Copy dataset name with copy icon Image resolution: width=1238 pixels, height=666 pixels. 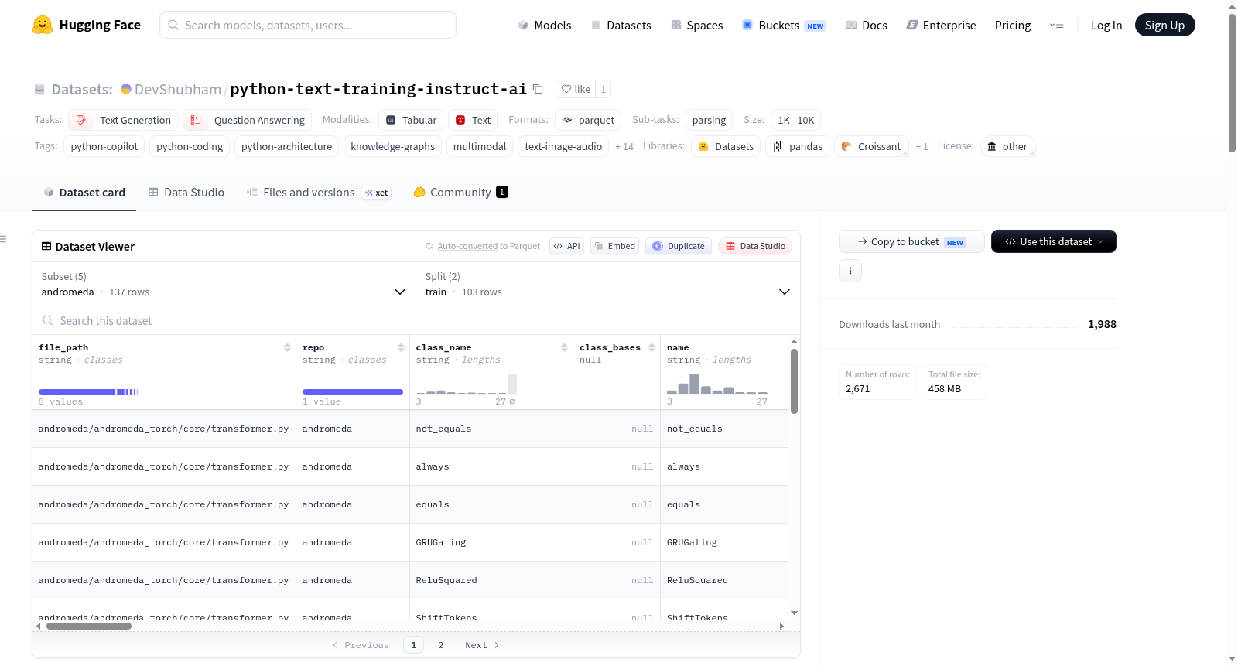coord(538,89)
